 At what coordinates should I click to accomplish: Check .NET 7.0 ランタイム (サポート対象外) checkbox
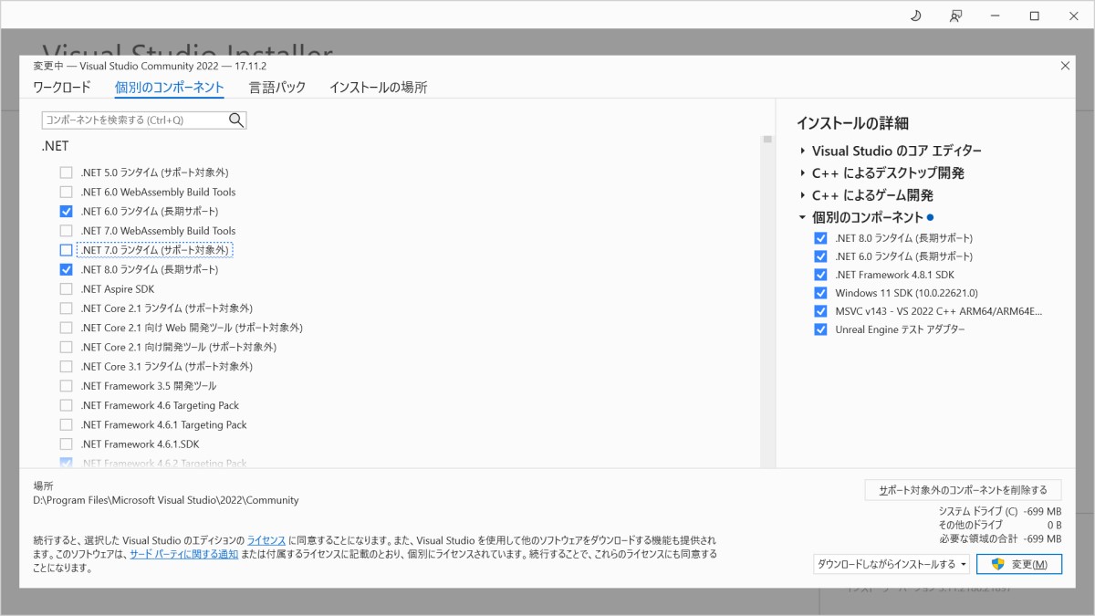click(x=66, y=250)
